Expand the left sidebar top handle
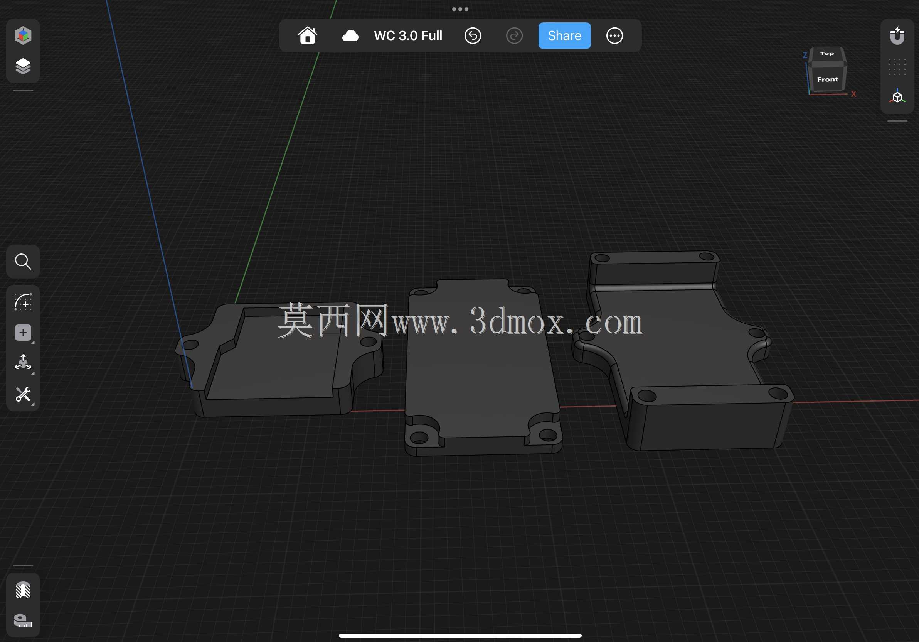 [x=23, y=91]
